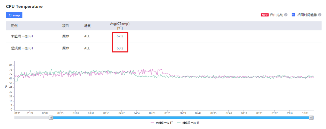Click the green legend line marker

[179, 123]
